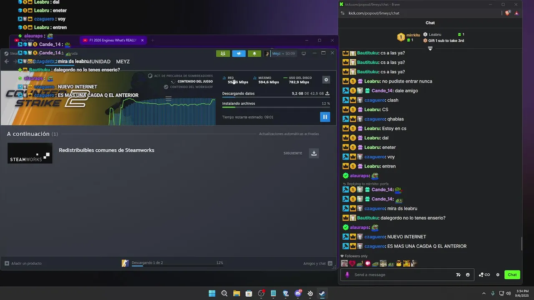The image size is (534, 300).
Task: Open OBS Studio from taskbar
Action: (261, 293)
